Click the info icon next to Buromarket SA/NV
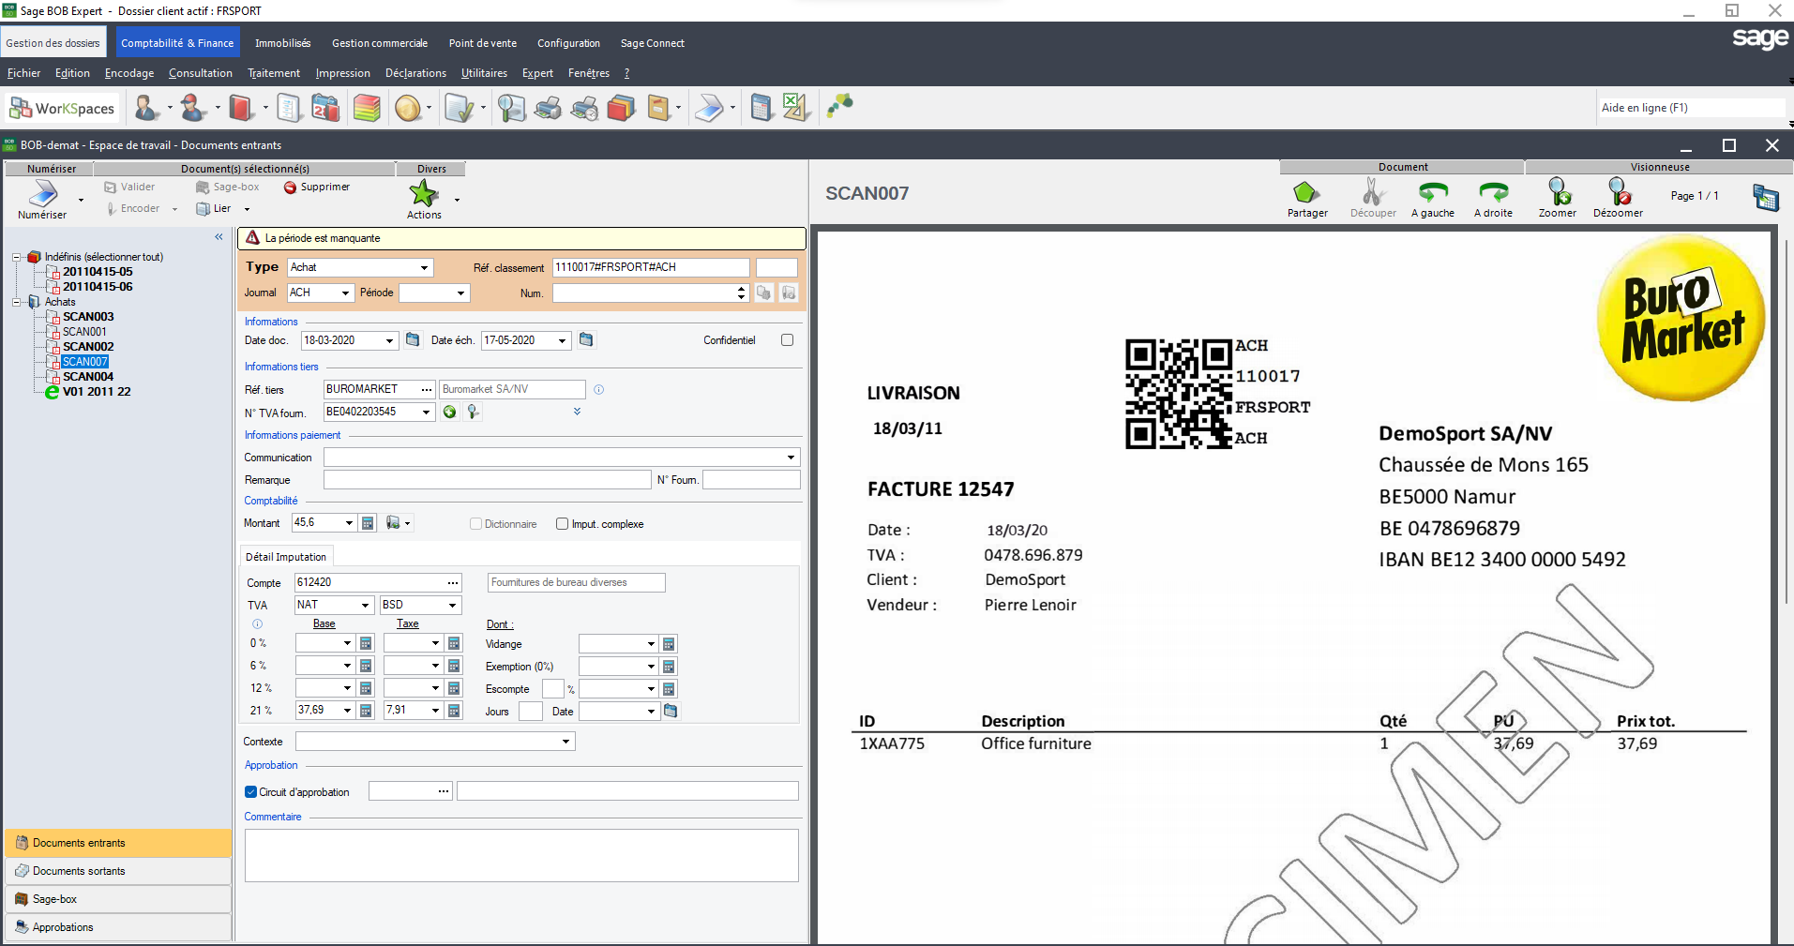 [598, 389]
